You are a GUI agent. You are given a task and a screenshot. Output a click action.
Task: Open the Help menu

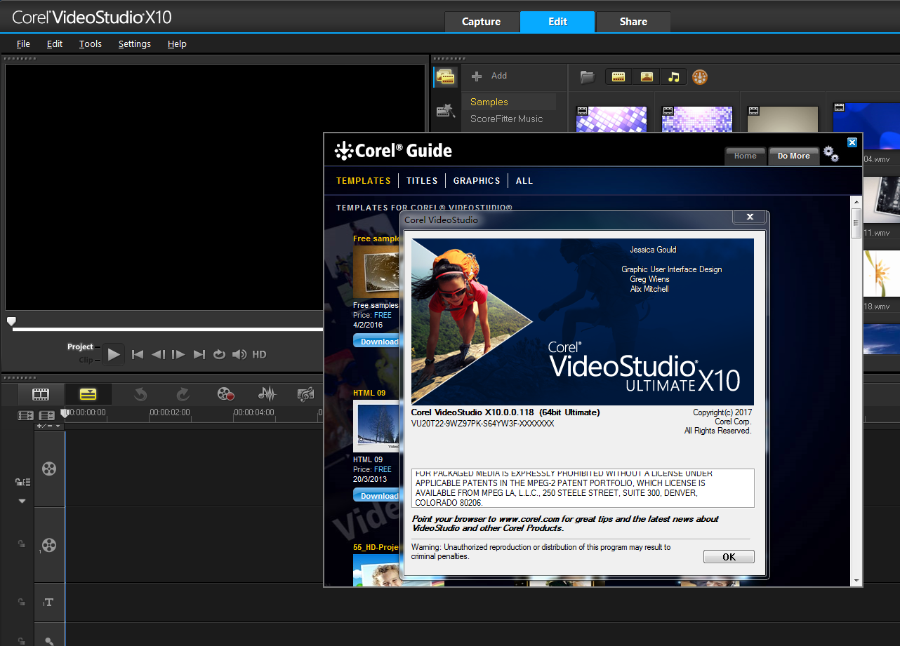pos(177,43)
